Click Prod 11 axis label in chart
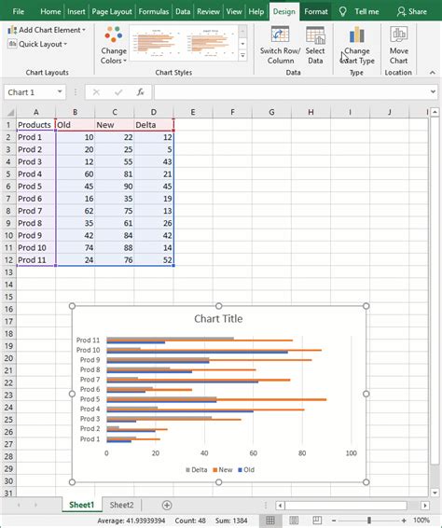442x528 pixels. click(88, 340)
